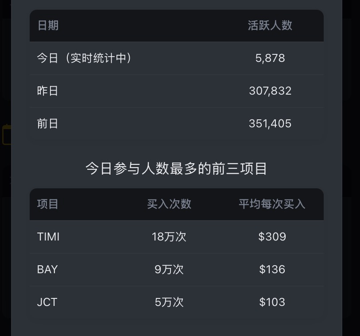
Task: Click the 18万次 buy count
Action: coord(169,237)
